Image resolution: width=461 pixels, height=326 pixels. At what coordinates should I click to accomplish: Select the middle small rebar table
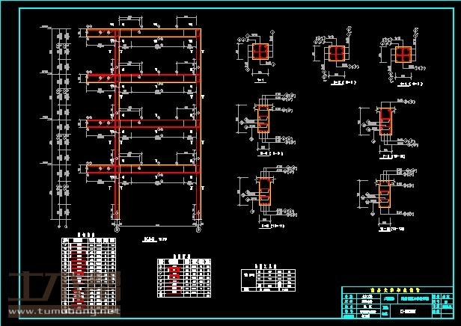point(183,280)
